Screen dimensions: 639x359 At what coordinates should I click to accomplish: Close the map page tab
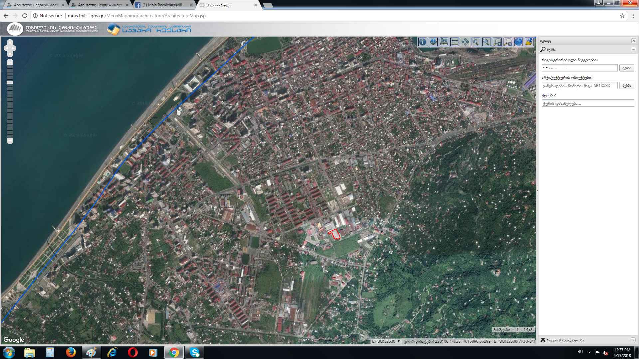pos(256,5)
